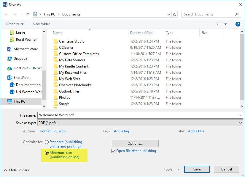Expand breadcrumb chevron before This PC
The image size is (245, 177).
click(40, 14)
